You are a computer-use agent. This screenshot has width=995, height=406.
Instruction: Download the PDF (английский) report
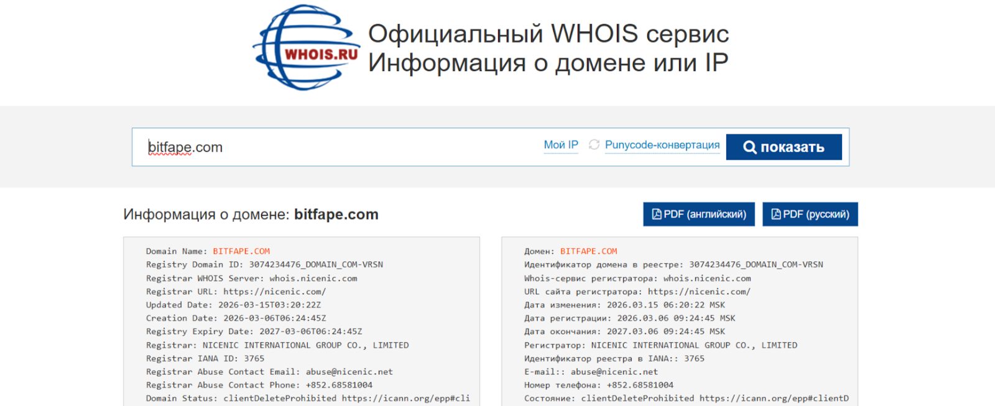699,215
